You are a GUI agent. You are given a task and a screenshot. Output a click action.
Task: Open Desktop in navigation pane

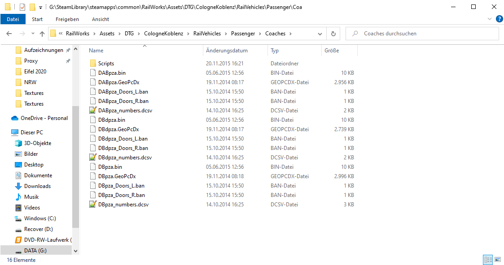click(34, 165)
